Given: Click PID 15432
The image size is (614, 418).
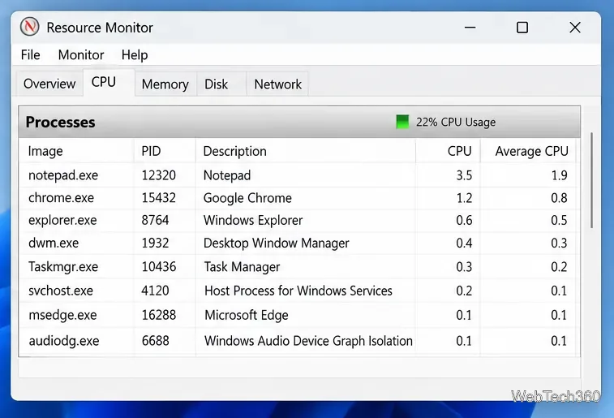Looking at the screenshot, I should point(159,198).
